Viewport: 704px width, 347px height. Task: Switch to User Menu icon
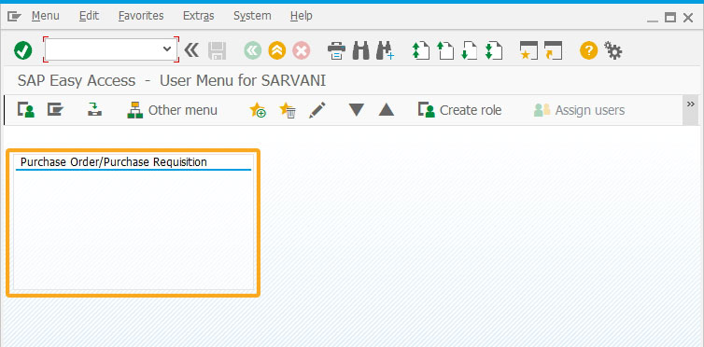pyautogui.click(x=26, y=110)
